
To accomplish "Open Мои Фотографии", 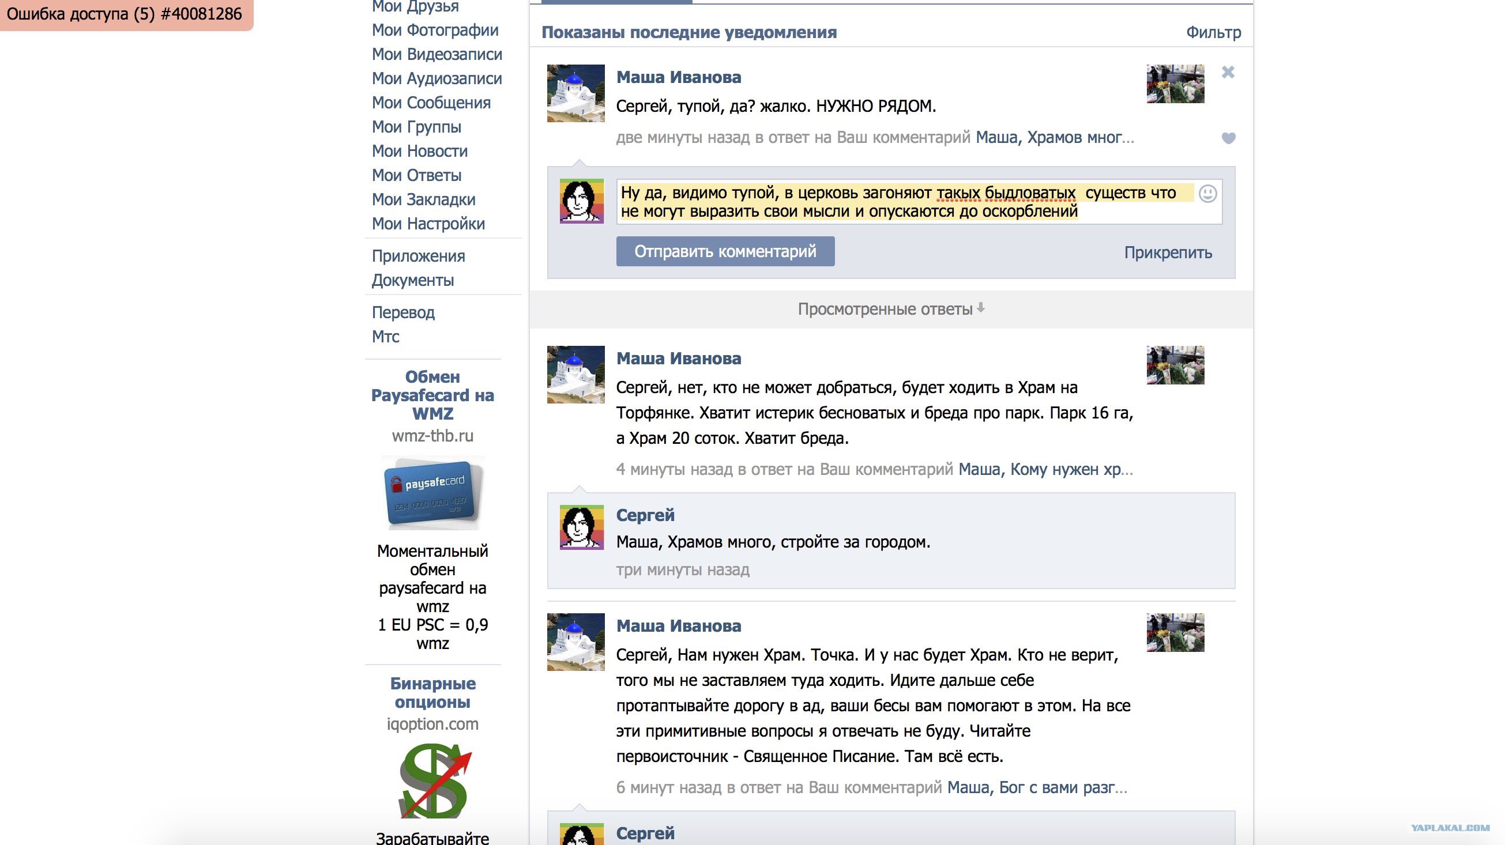I will point(435,31).
